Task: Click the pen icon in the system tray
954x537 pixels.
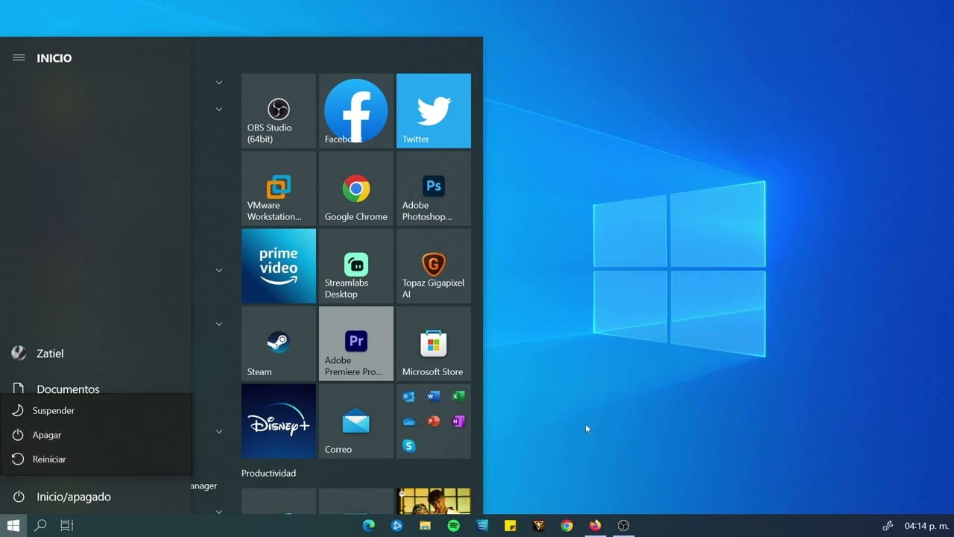Action: pyautogui.click(x=888, y=525)
